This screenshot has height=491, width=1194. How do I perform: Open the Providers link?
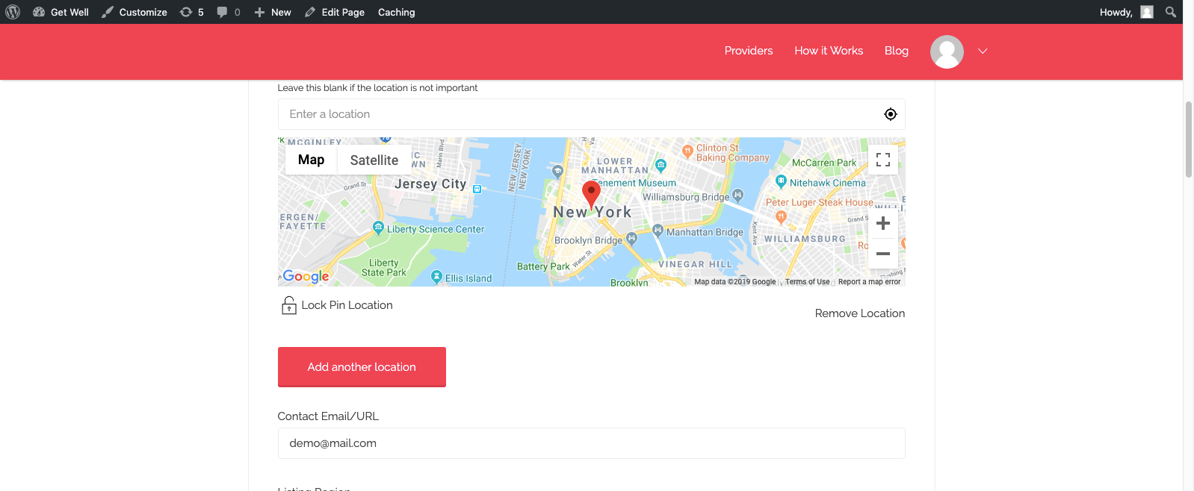(x=749, y=51)
